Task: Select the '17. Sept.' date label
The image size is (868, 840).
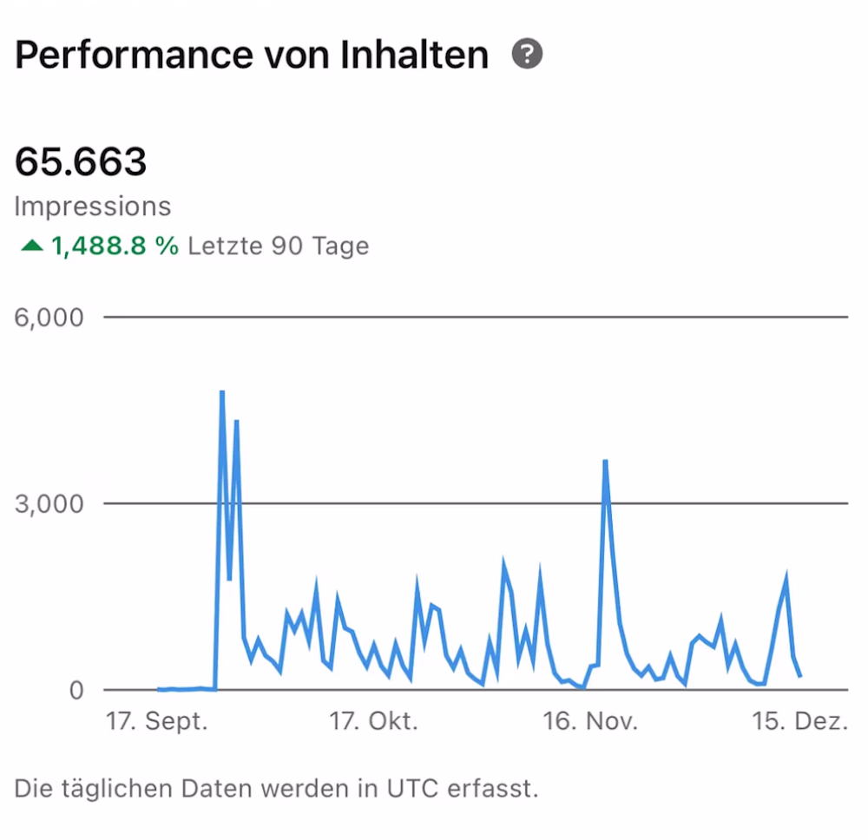Action: [x=157, y=721]
